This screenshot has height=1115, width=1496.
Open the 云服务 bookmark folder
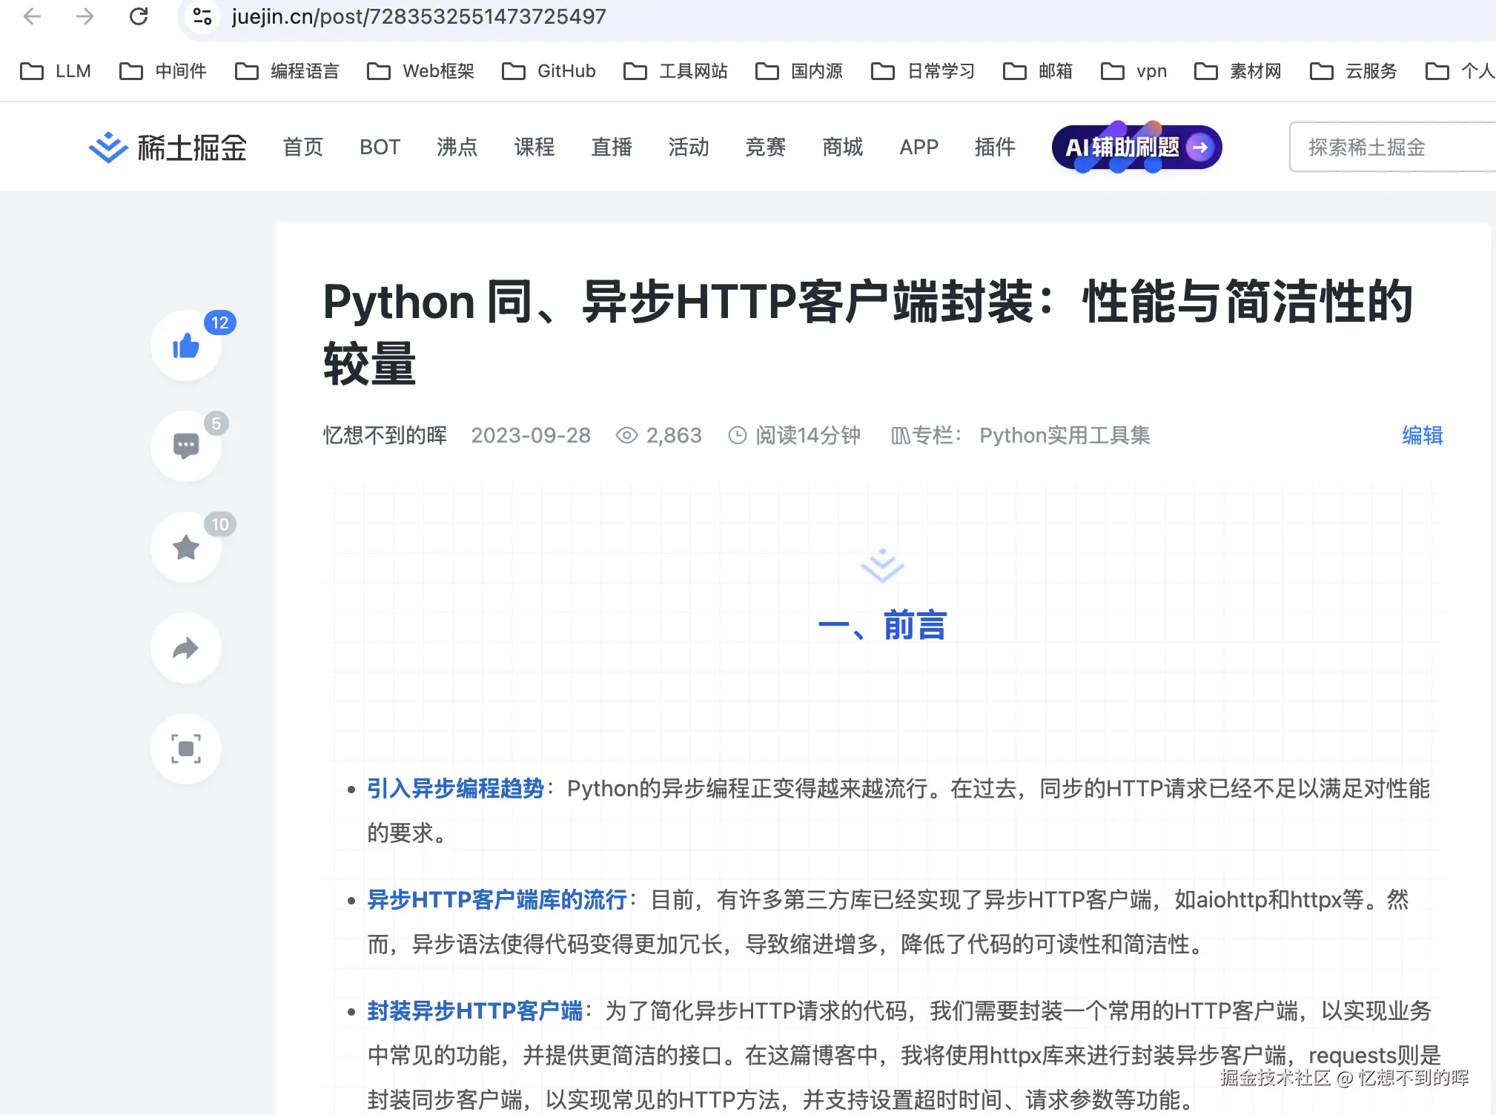pyautogui.click(x=1354, y=71)
